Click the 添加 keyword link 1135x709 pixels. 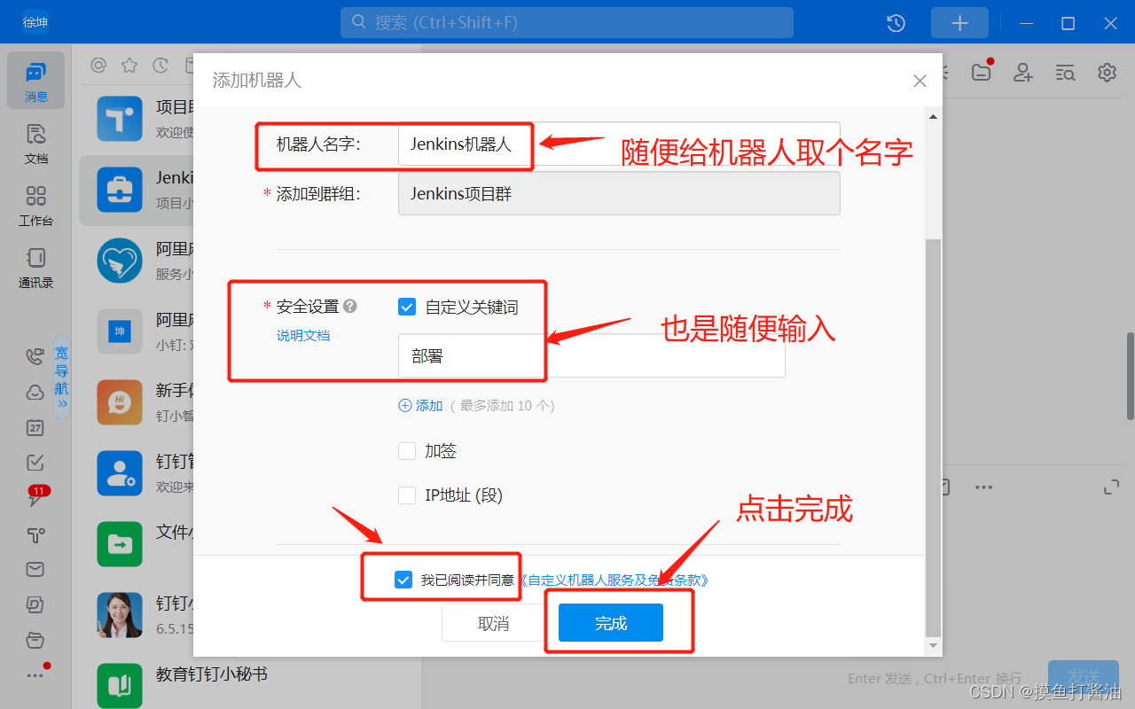click(421, 405)
